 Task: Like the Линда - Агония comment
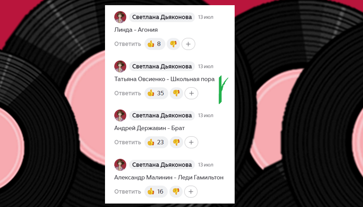(155, 44)
